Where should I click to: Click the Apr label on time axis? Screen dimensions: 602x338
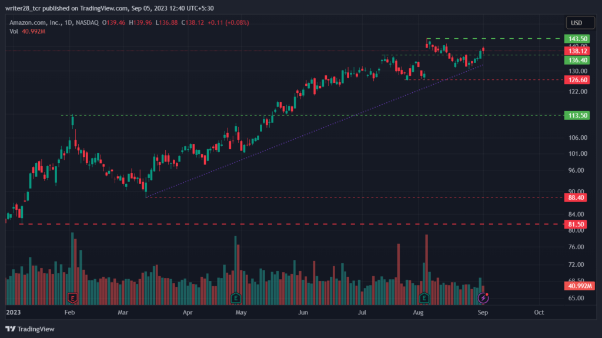coord(188,312)
